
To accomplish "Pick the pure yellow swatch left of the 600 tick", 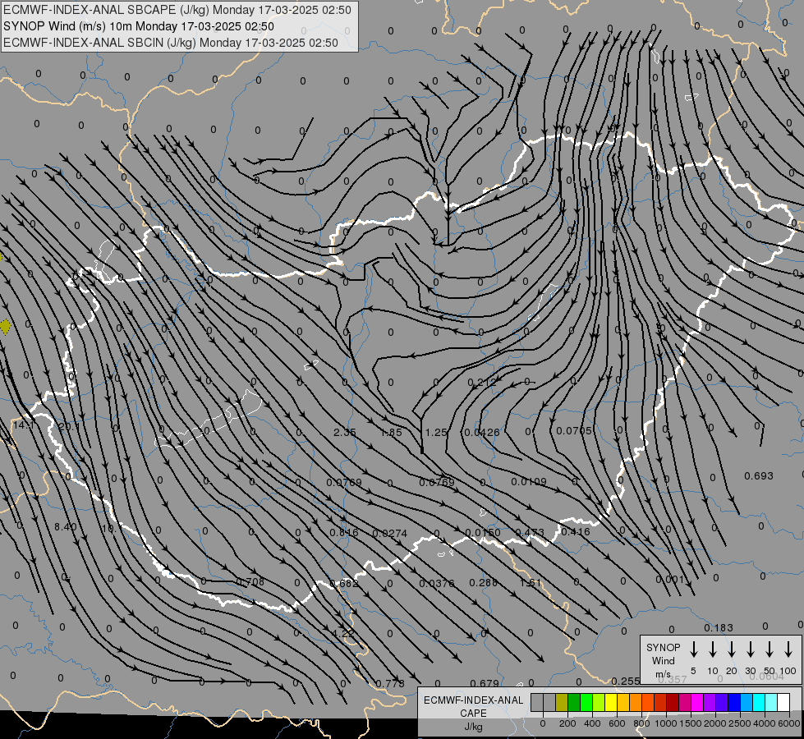I will tap(611, 702).
